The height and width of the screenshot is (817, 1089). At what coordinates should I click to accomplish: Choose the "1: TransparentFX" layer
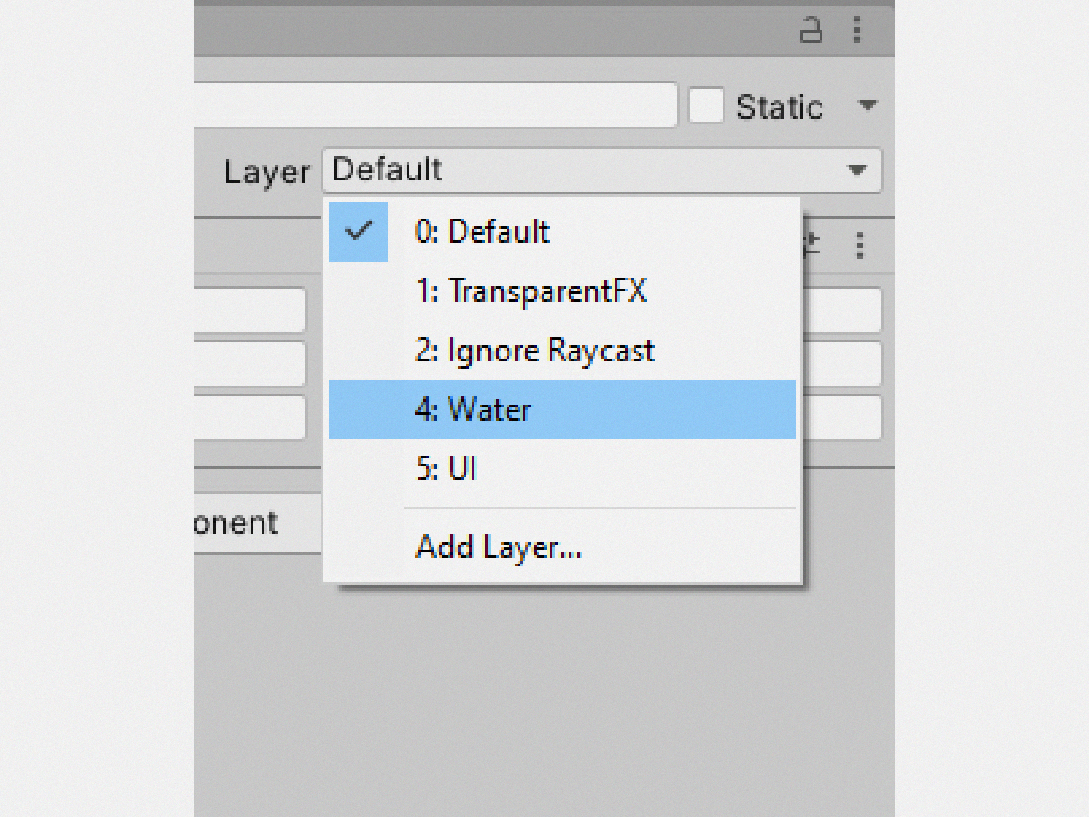point(530,291)
